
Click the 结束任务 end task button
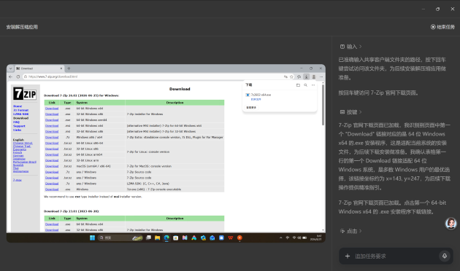pyautogui.click(x=442, y=27)
